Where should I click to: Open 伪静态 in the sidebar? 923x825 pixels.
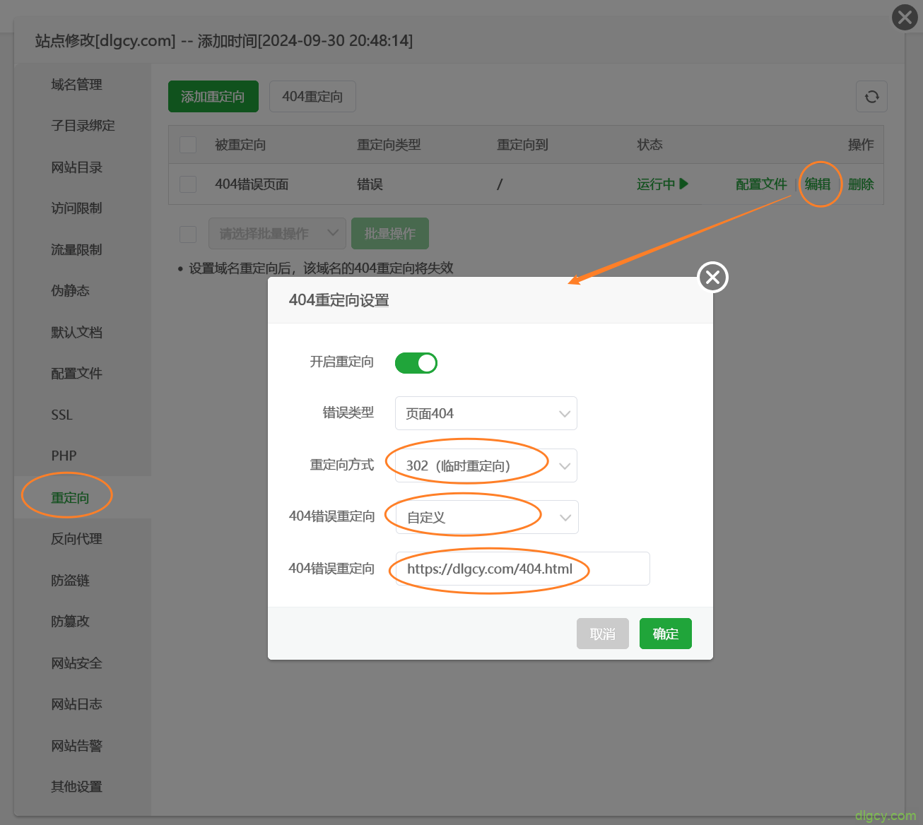click(70, 291)
